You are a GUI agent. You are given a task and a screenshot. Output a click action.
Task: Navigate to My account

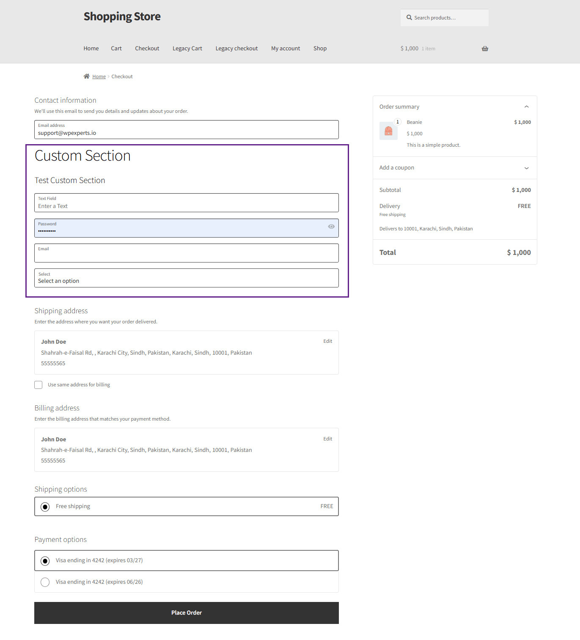click(x=285, y=48)
